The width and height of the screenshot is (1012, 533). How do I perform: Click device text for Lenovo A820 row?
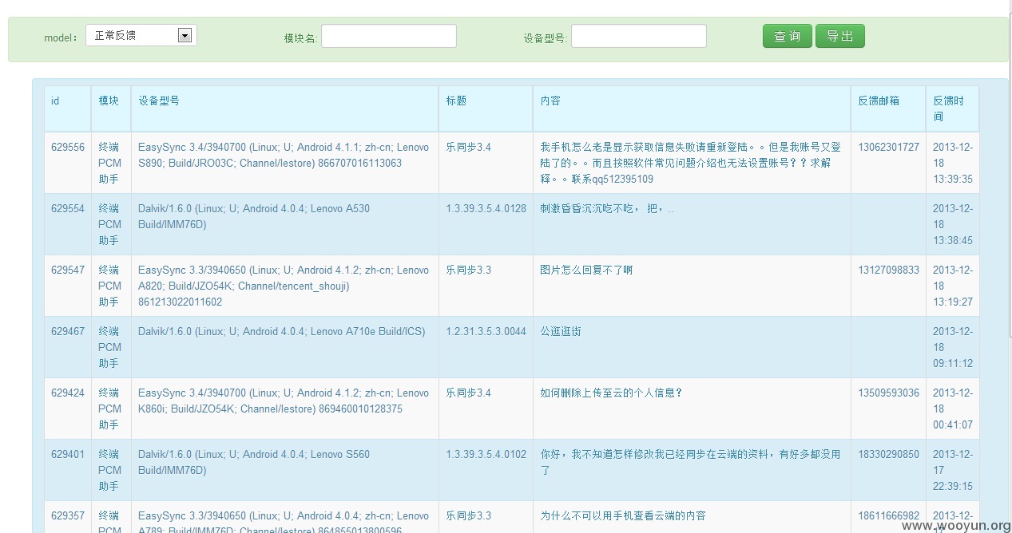(284, 286)
